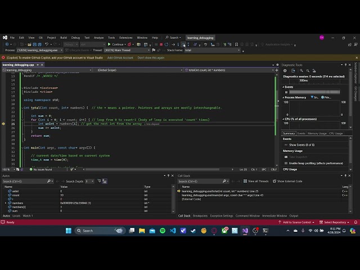Screen dimensions: 360x270
Task: Click the Step Out toolbar icon
Action: [188, 44]
